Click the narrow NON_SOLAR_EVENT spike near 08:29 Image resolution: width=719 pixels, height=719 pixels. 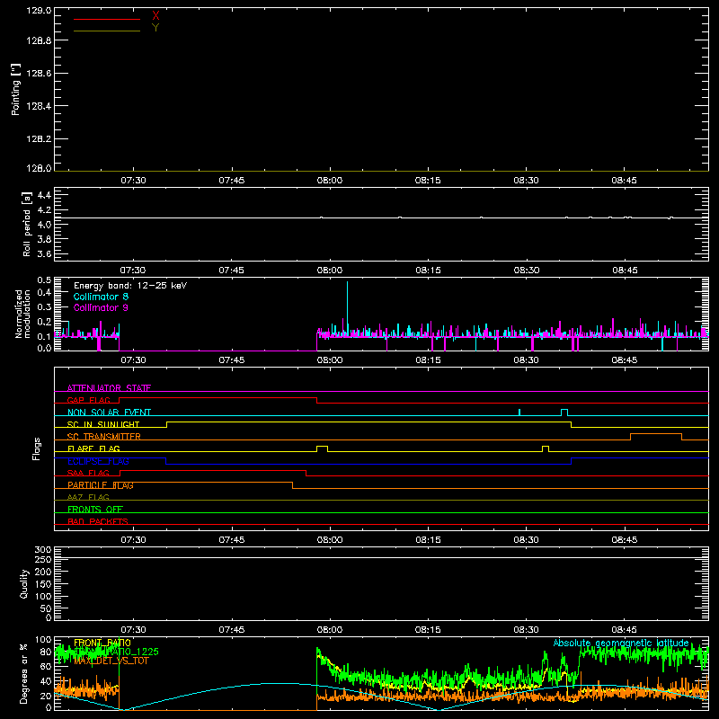519,413
